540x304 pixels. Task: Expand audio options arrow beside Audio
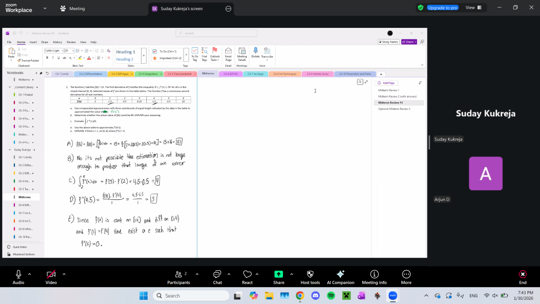point(30,274)
